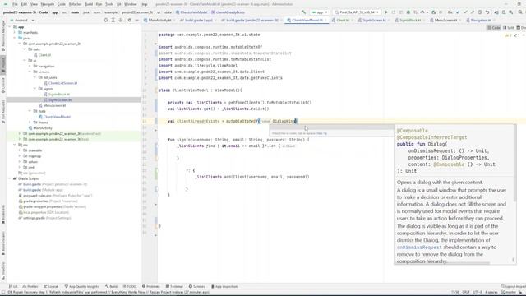Collapse Gradle Scripts node
The image size is (526, 296).
[x=10, y=178]
